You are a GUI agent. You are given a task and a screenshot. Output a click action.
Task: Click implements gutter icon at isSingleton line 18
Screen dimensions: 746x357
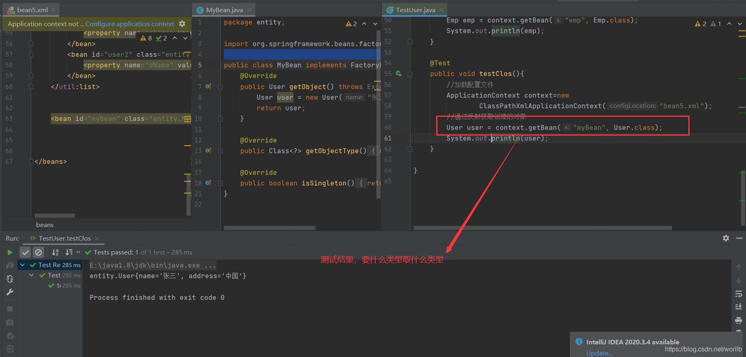tap(208, 183)
